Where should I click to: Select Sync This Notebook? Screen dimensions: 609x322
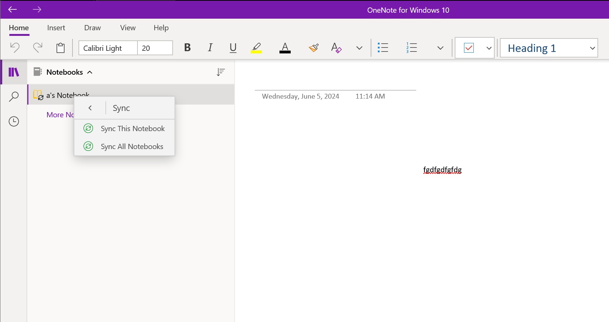132,129
